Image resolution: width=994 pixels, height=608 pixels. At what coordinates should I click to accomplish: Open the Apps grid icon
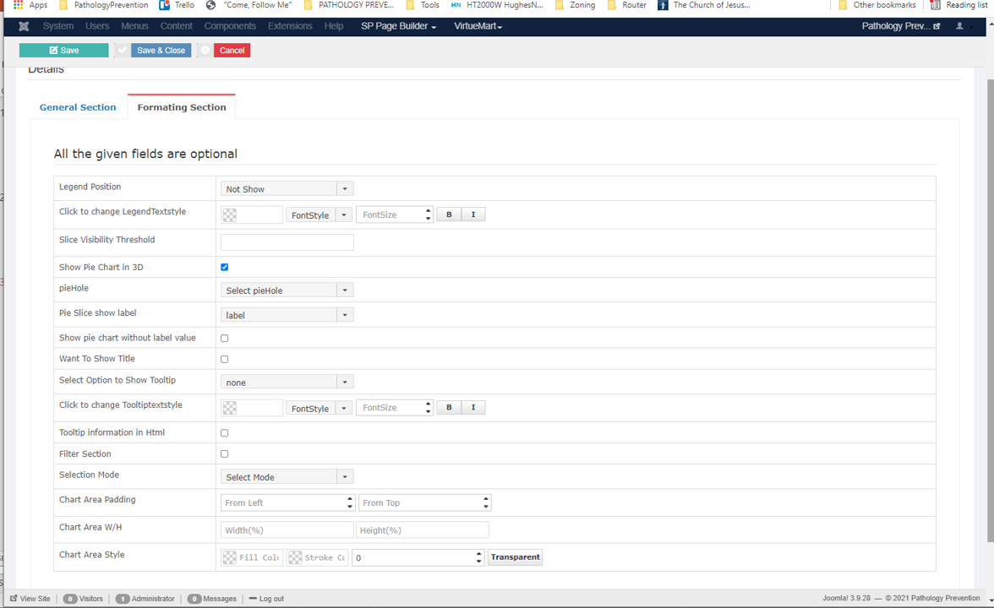coord(18,5)
